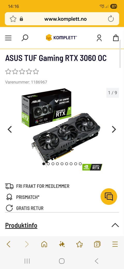Open the browser AI sparkle icon
The height and width of the screenshot is (269, 124).
(62, 244)
